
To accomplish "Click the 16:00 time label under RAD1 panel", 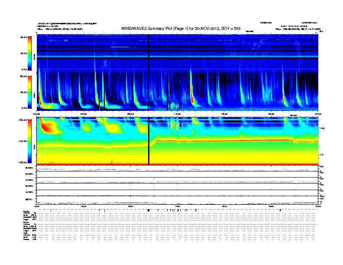I will (224, 114).
